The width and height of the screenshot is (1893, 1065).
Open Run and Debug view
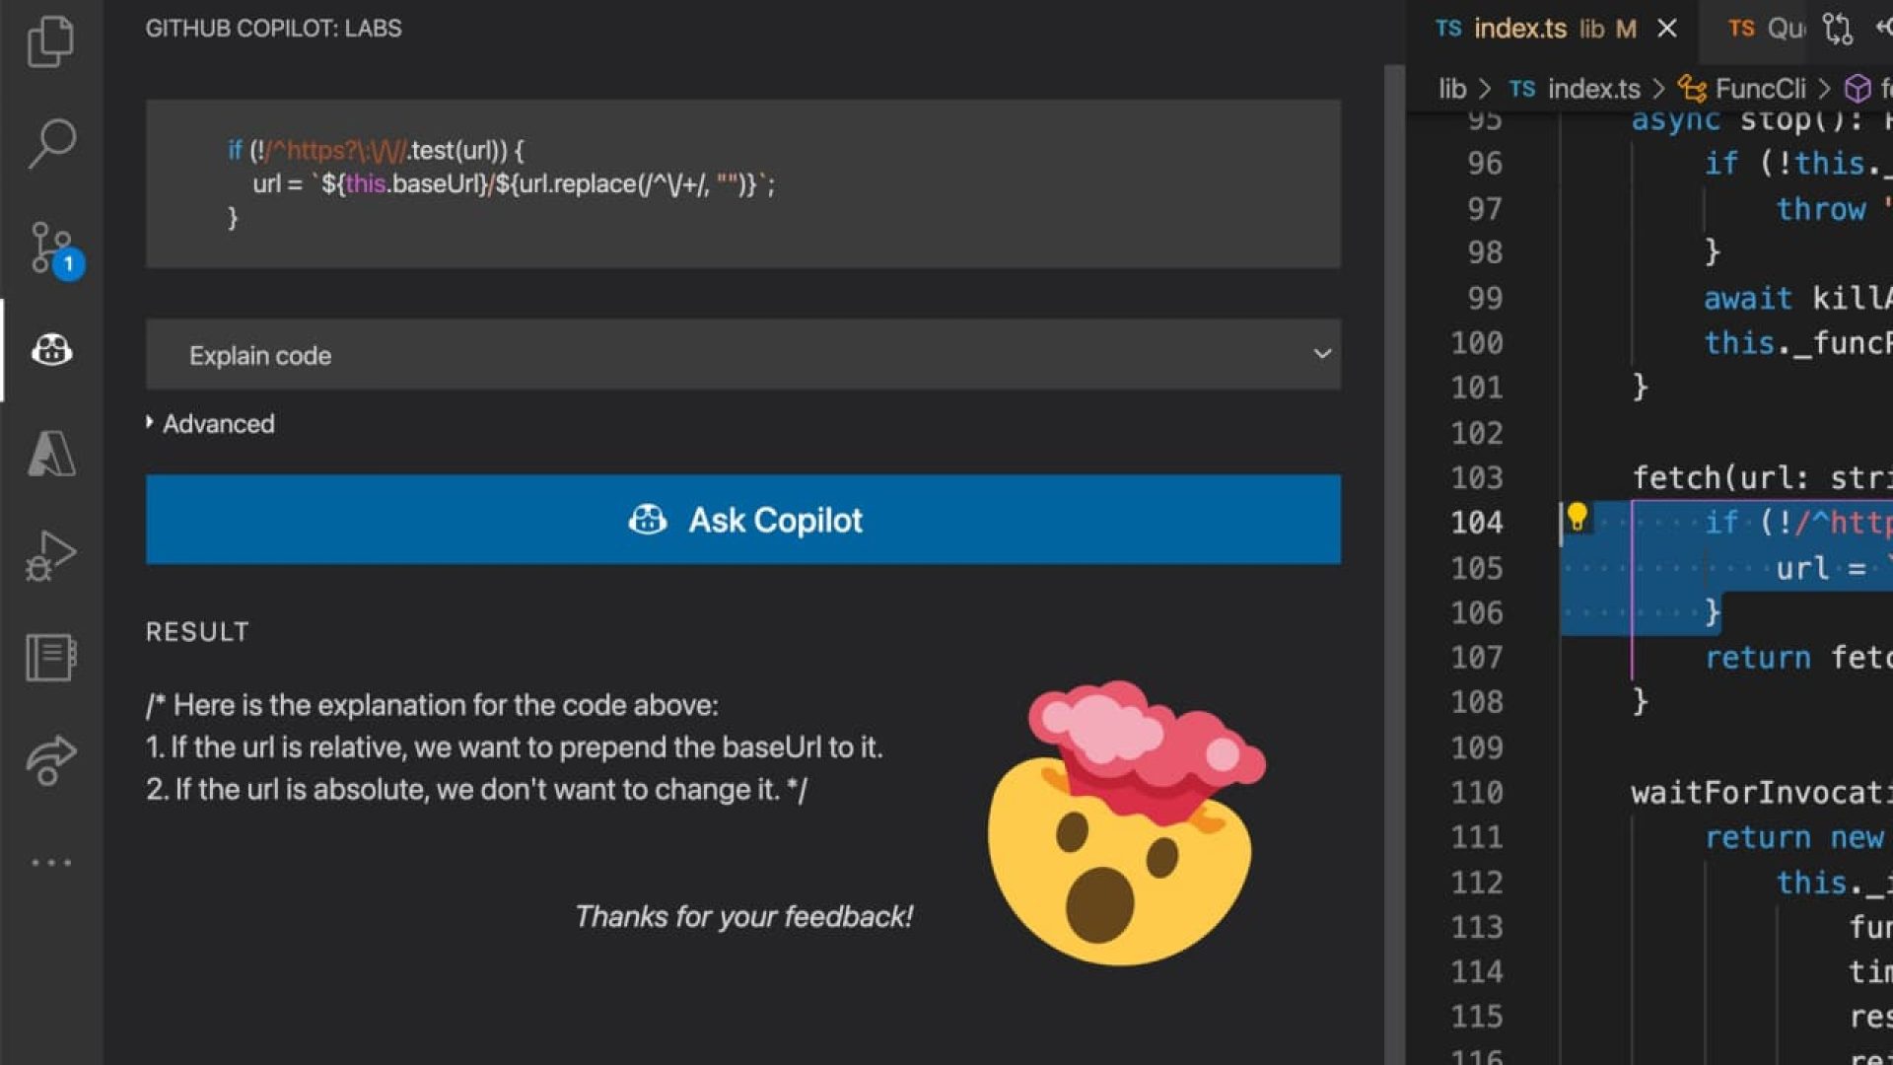[51, 556]
